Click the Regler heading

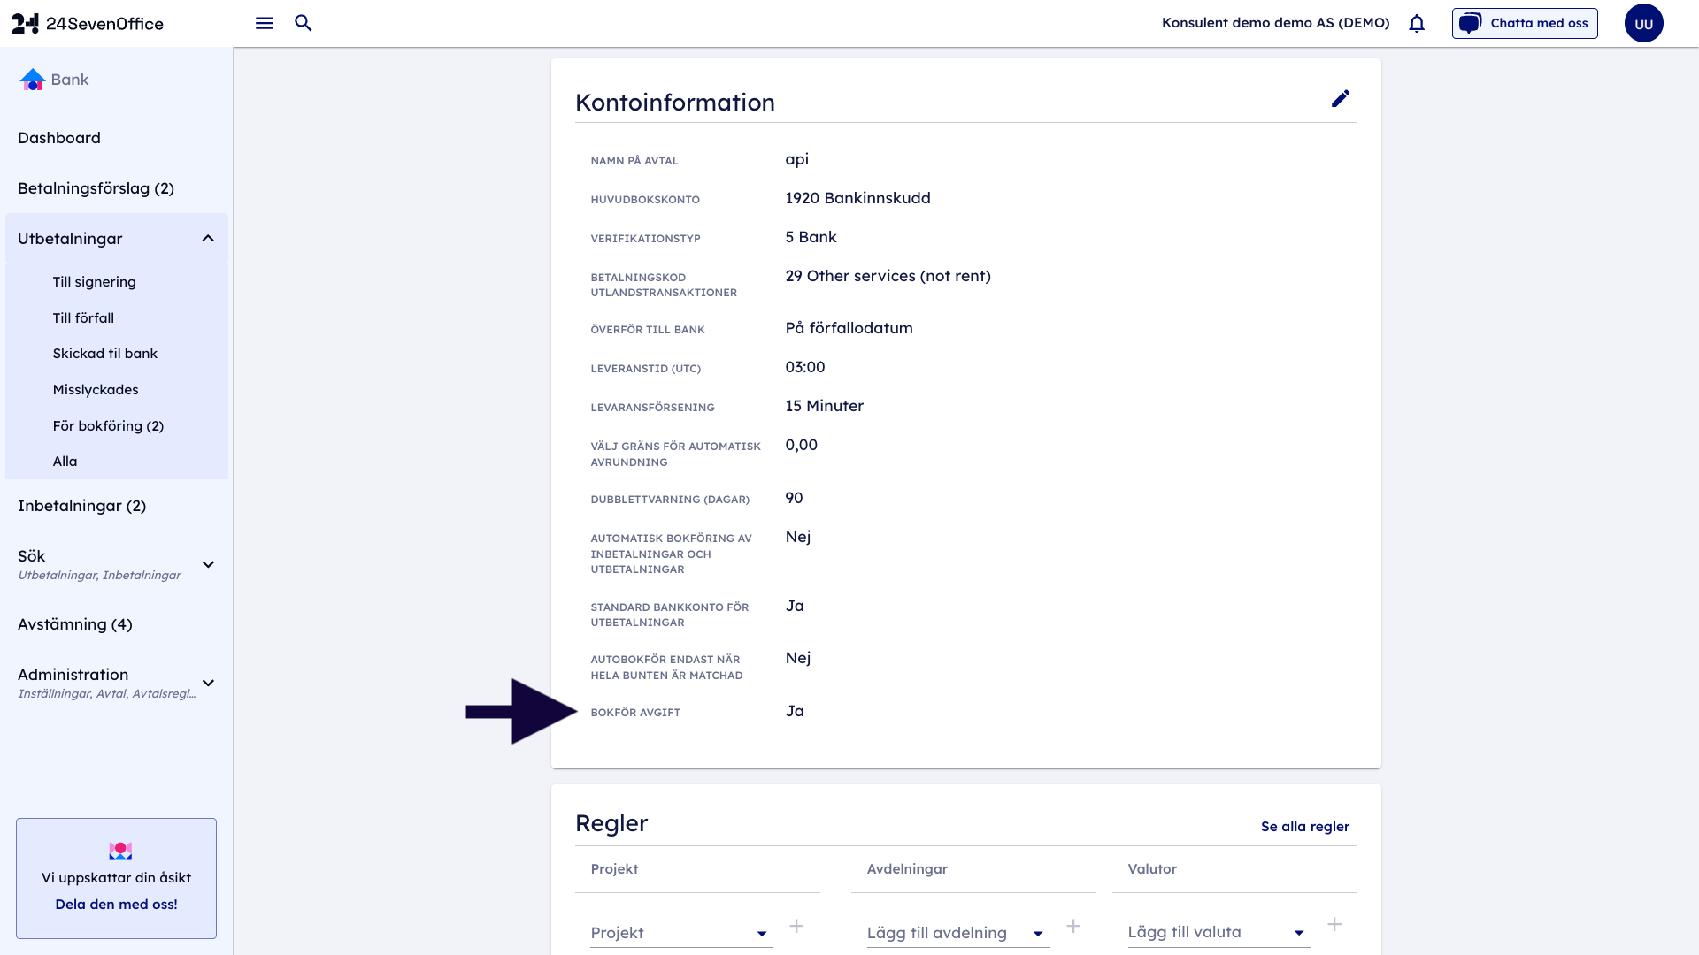coord(611,823)
